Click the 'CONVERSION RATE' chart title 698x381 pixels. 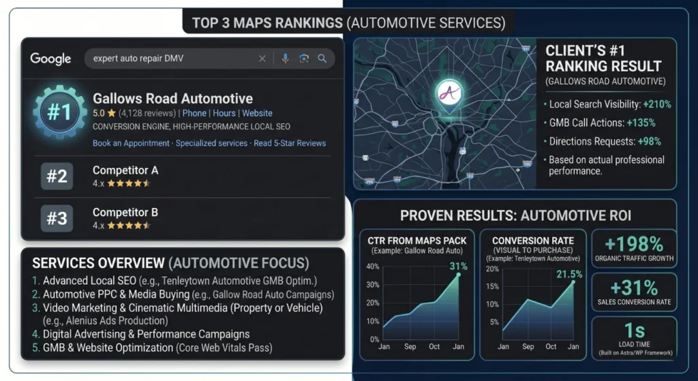[533, 241]
